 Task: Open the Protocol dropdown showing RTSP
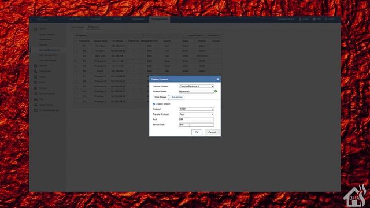click(x=197, y=109)
